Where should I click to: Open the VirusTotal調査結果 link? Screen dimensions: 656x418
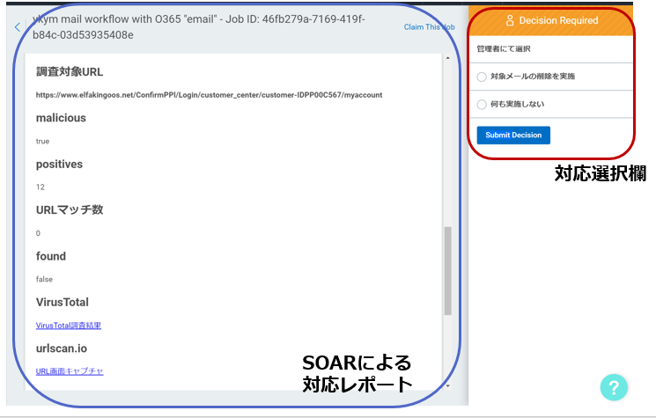[x=69, y=326]
